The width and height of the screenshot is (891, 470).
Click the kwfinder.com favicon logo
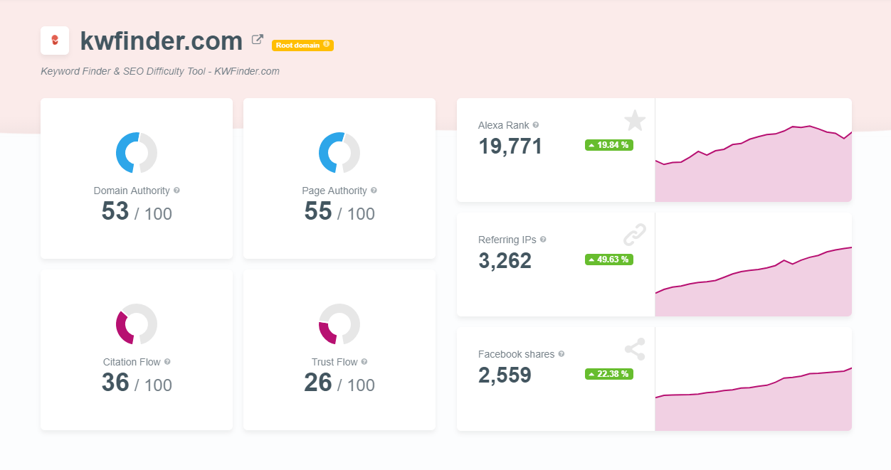click(55, 41)
